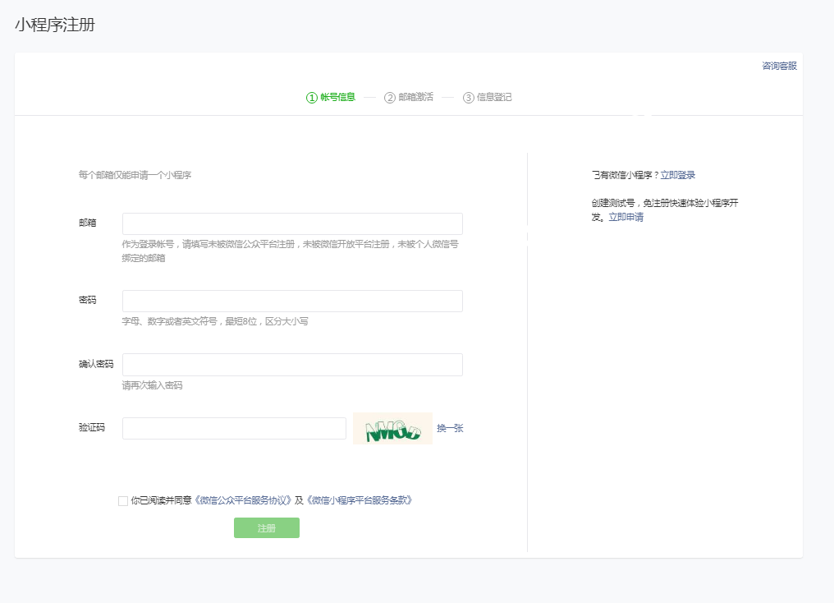The image size is (834, 603).
Task: Click the step 2 number icon
Action: tap(390, 98)
